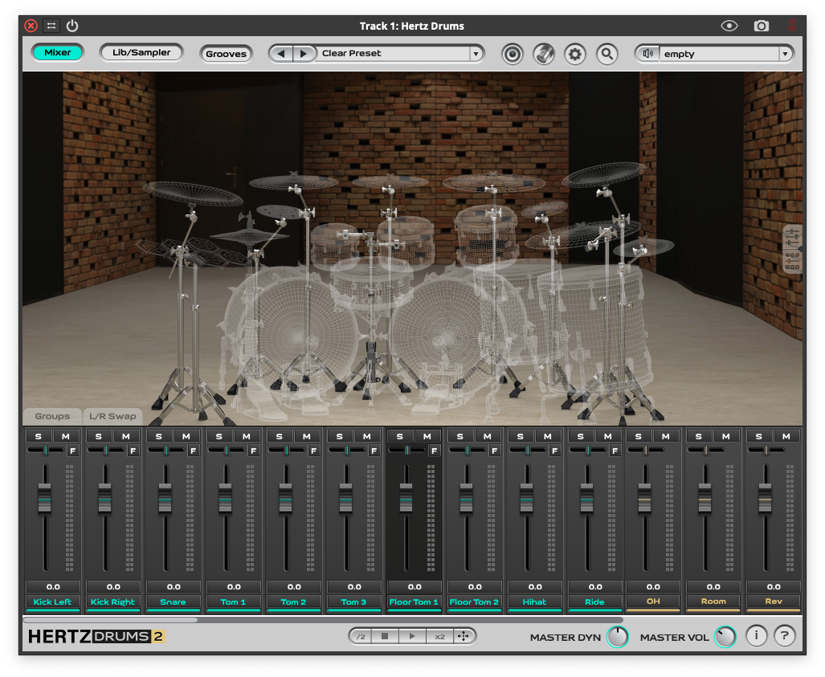Click the round record-style toolbar icon
The image size is (825, 677).
point(513,55)
